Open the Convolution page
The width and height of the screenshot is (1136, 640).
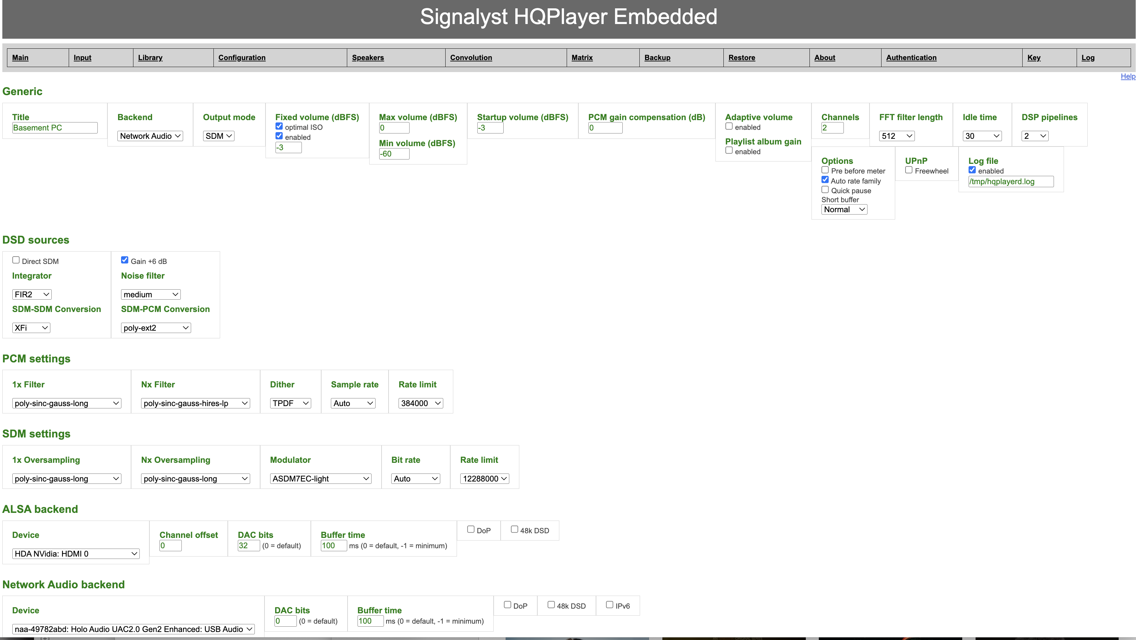click(471, 57)
